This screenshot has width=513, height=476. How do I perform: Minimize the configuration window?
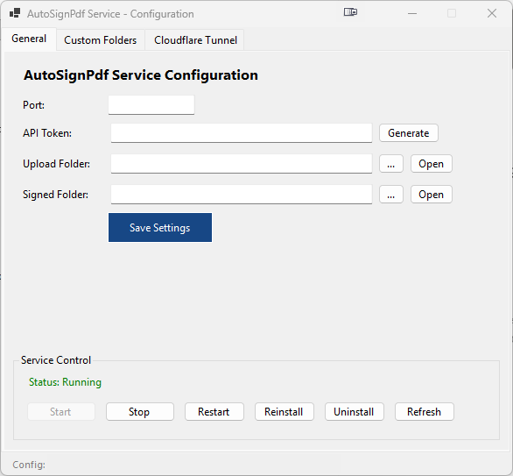point(412,13)
